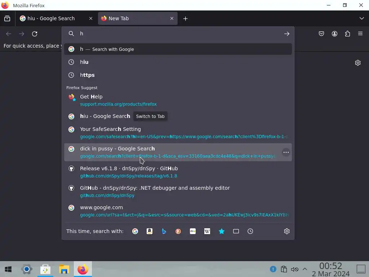Select the New Tab tab

tap(138, 18)
